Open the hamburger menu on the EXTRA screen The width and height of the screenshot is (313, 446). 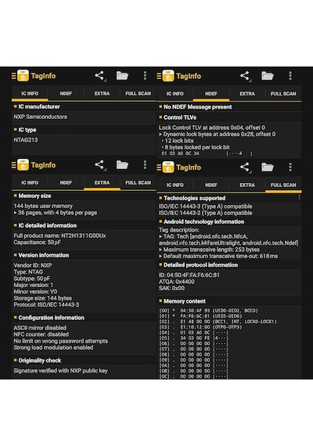click(13, 165)
